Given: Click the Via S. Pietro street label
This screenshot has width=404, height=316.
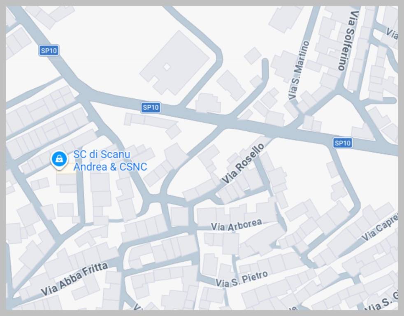Looking at the screenshot, I should (x=241, y=279).
